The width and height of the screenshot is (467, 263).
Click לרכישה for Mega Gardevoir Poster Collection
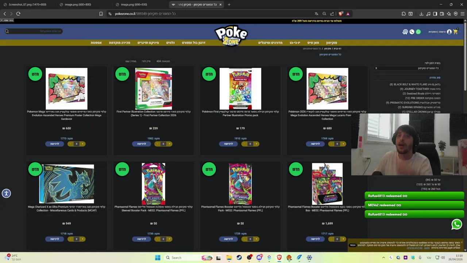point(55,144)
